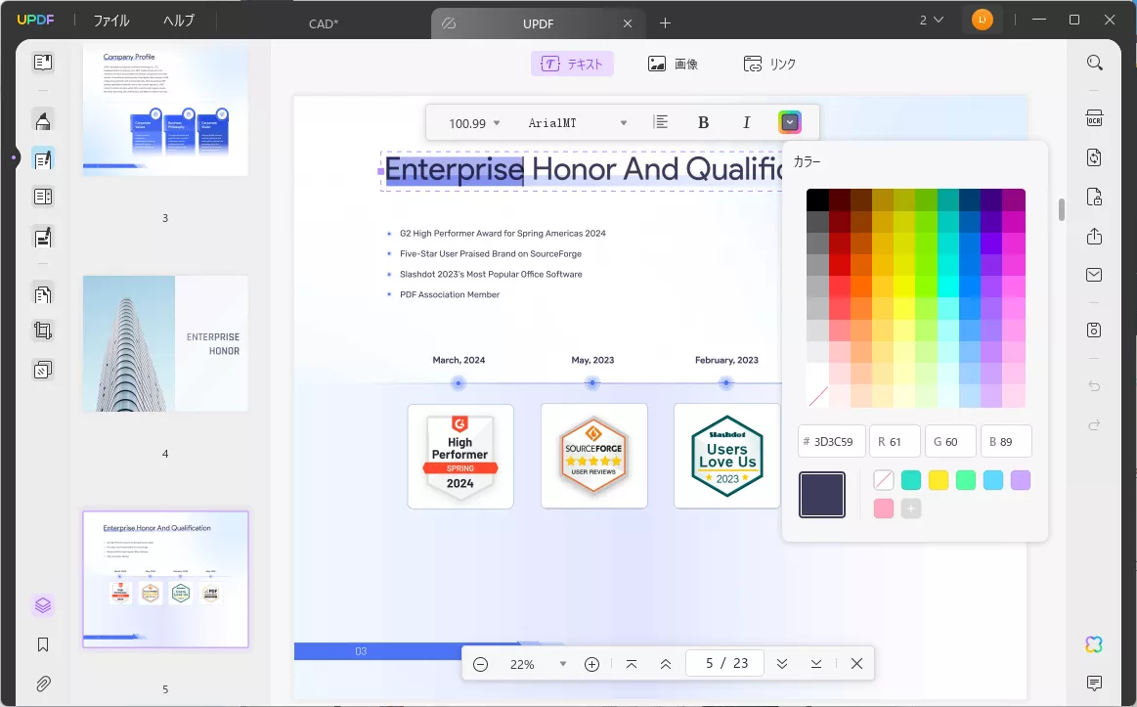Click the text alignment icon
The height and width of the screenshot is (707, 1137).
click(x=661, y=122)
